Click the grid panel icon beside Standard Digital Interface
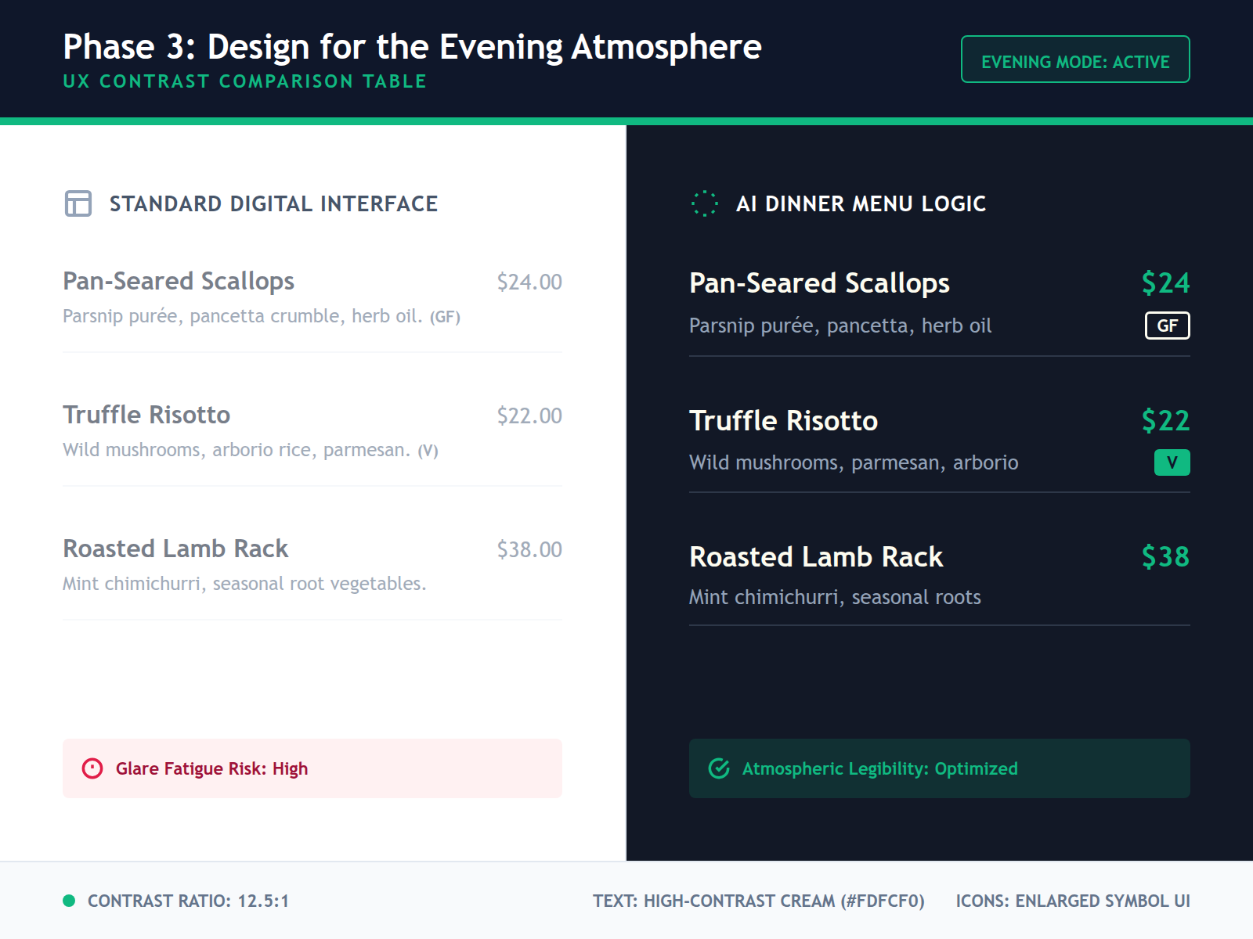The image size is (1253, 939). [77, 203]
